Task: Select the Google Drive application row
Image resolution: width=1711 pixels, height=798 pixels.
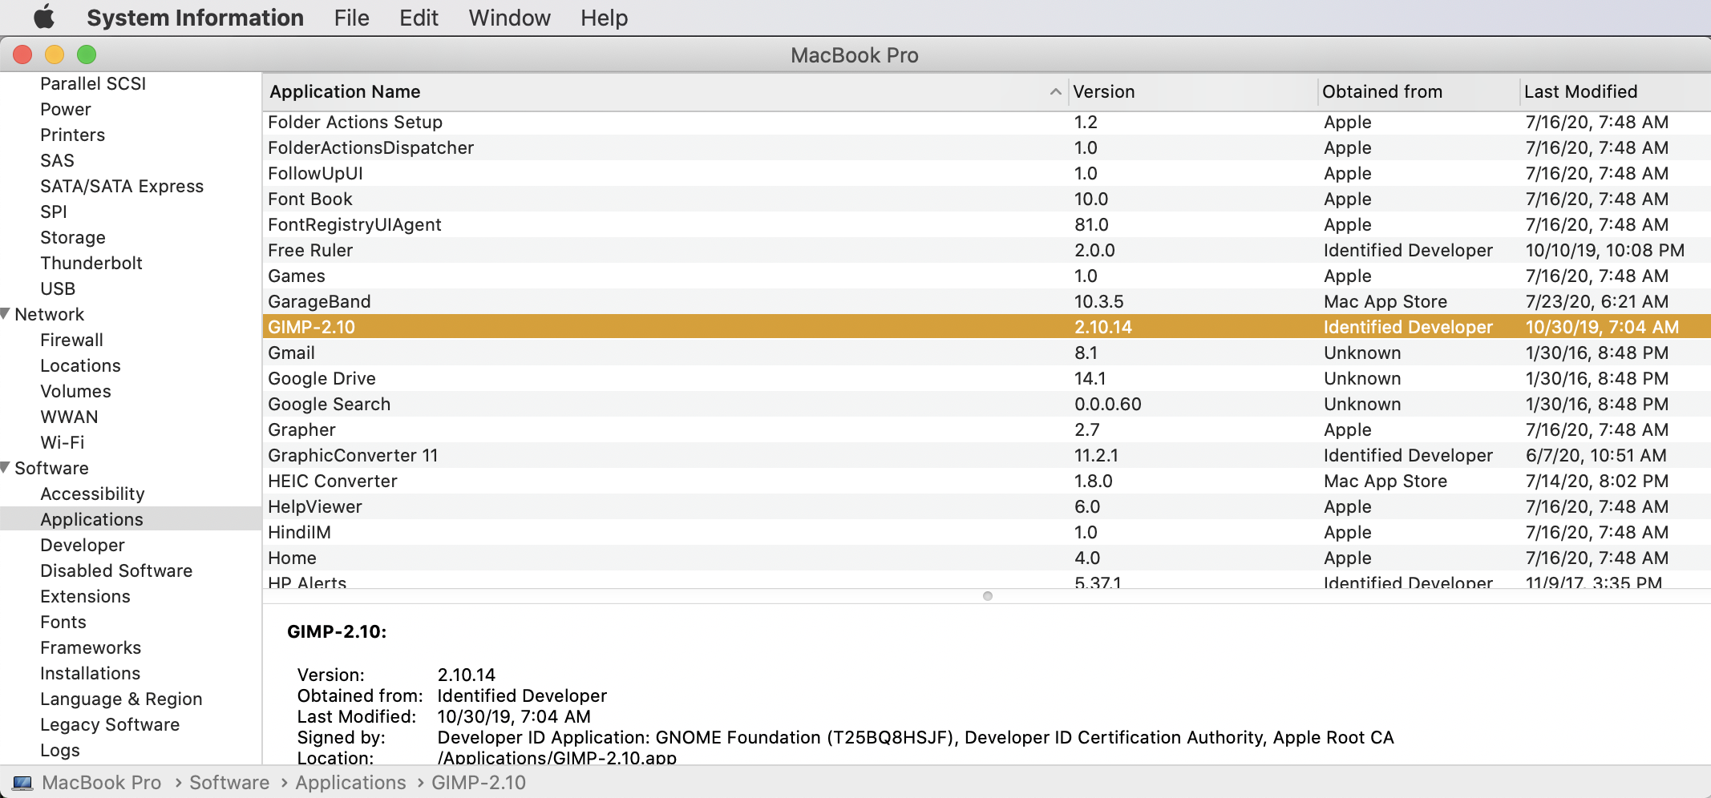Action: (987, 378)
